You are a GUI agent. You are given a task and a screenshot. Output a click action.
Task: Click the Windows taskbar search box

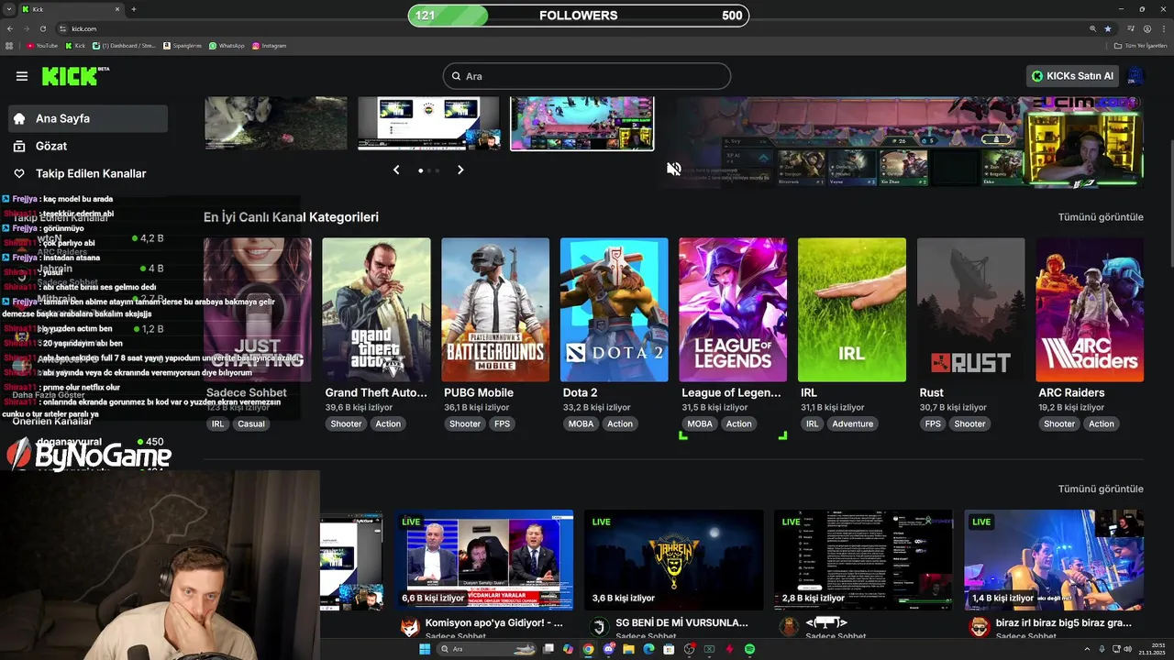[488, 649]
